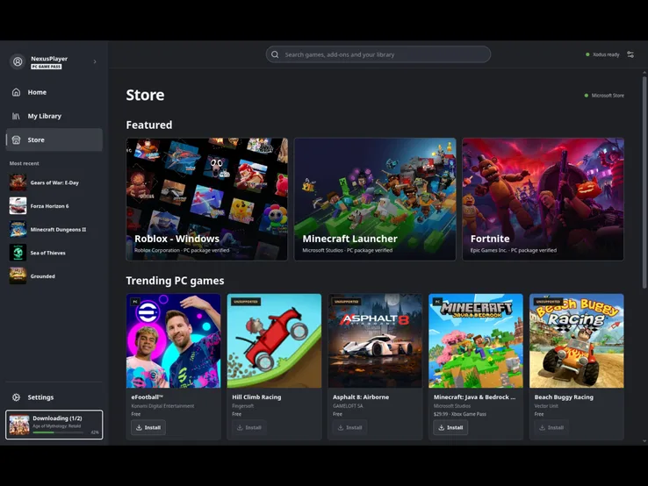Go to Home in the sidebar
Viewport: 648px width, 486px height.
point(54,92)
